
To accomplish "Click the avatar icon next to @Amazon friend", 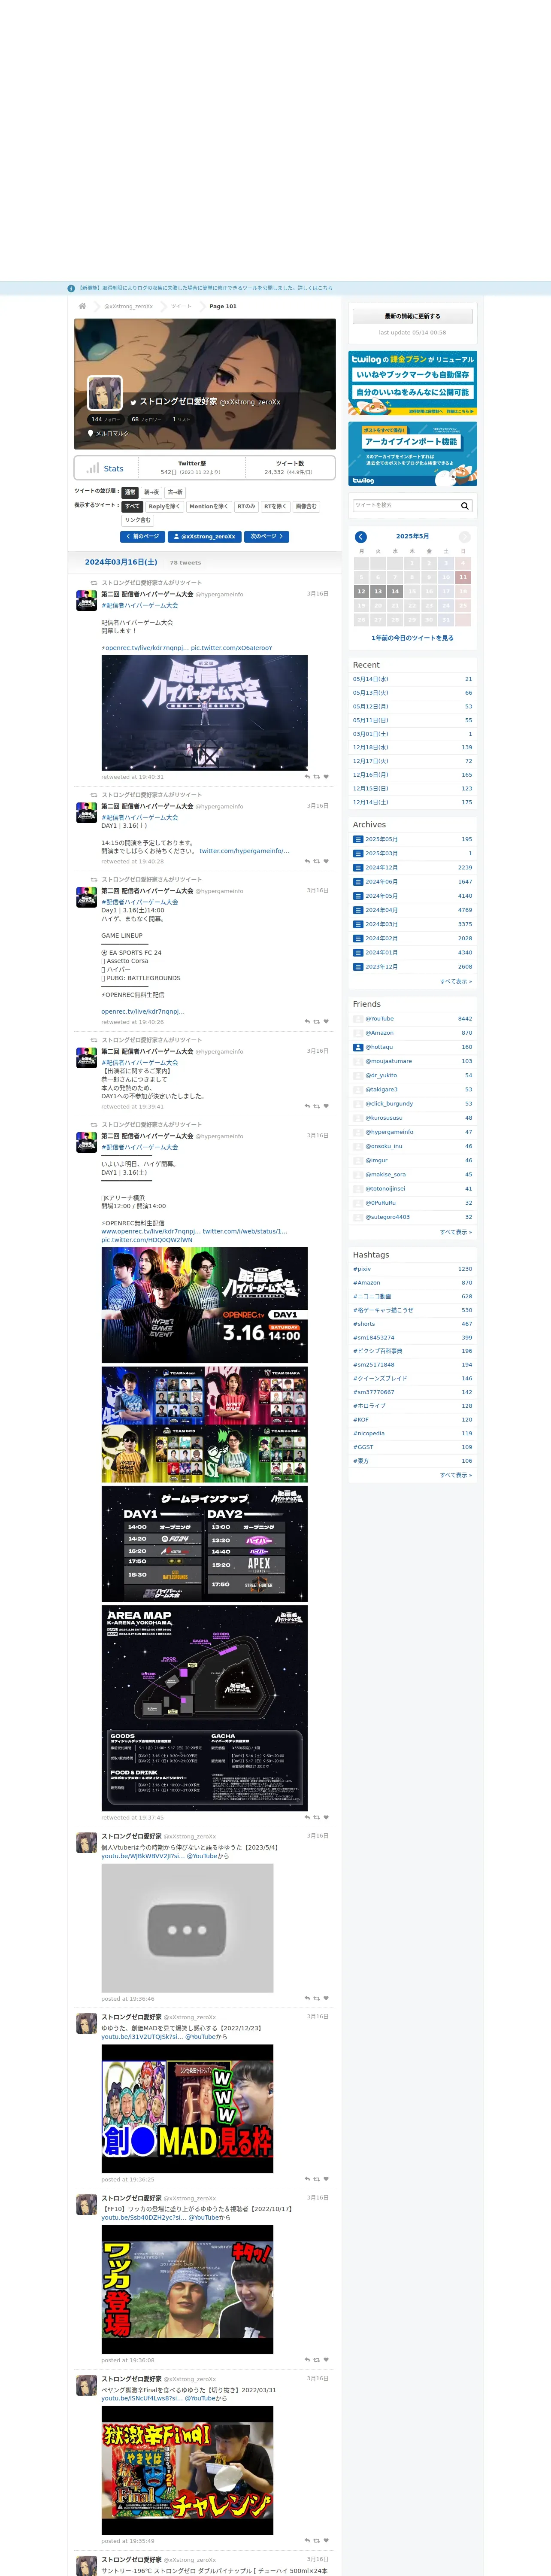I will click(358, 1033).
